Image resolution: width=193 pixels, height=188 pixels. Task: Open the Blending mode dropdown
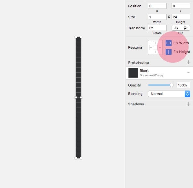point(169,94)
